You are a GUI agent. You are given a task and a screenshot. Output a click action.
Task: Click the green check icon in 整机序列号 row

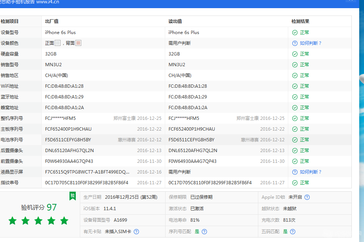[295, 118]
